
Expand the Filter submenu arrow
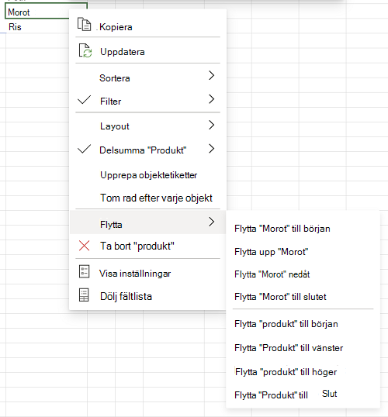click(211, 99)
